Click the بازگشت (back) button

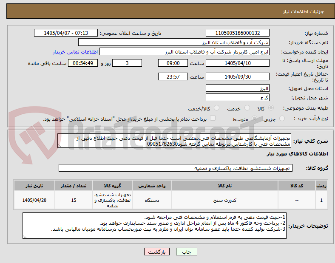(157, 252)
